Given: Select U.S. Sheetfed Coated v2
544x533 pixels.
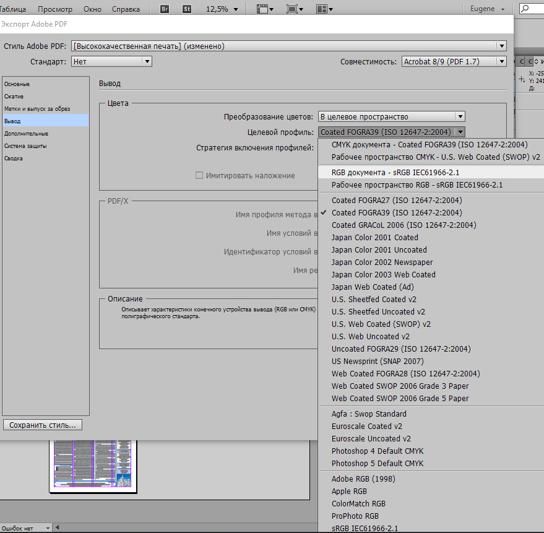Looking at the screenshot, I should point(431,300).
